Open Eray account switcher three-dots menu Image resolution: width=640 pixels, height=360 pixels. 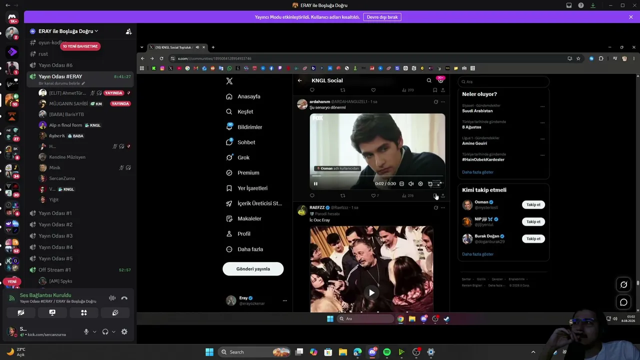pyautogui.click(x=284, y=300)
